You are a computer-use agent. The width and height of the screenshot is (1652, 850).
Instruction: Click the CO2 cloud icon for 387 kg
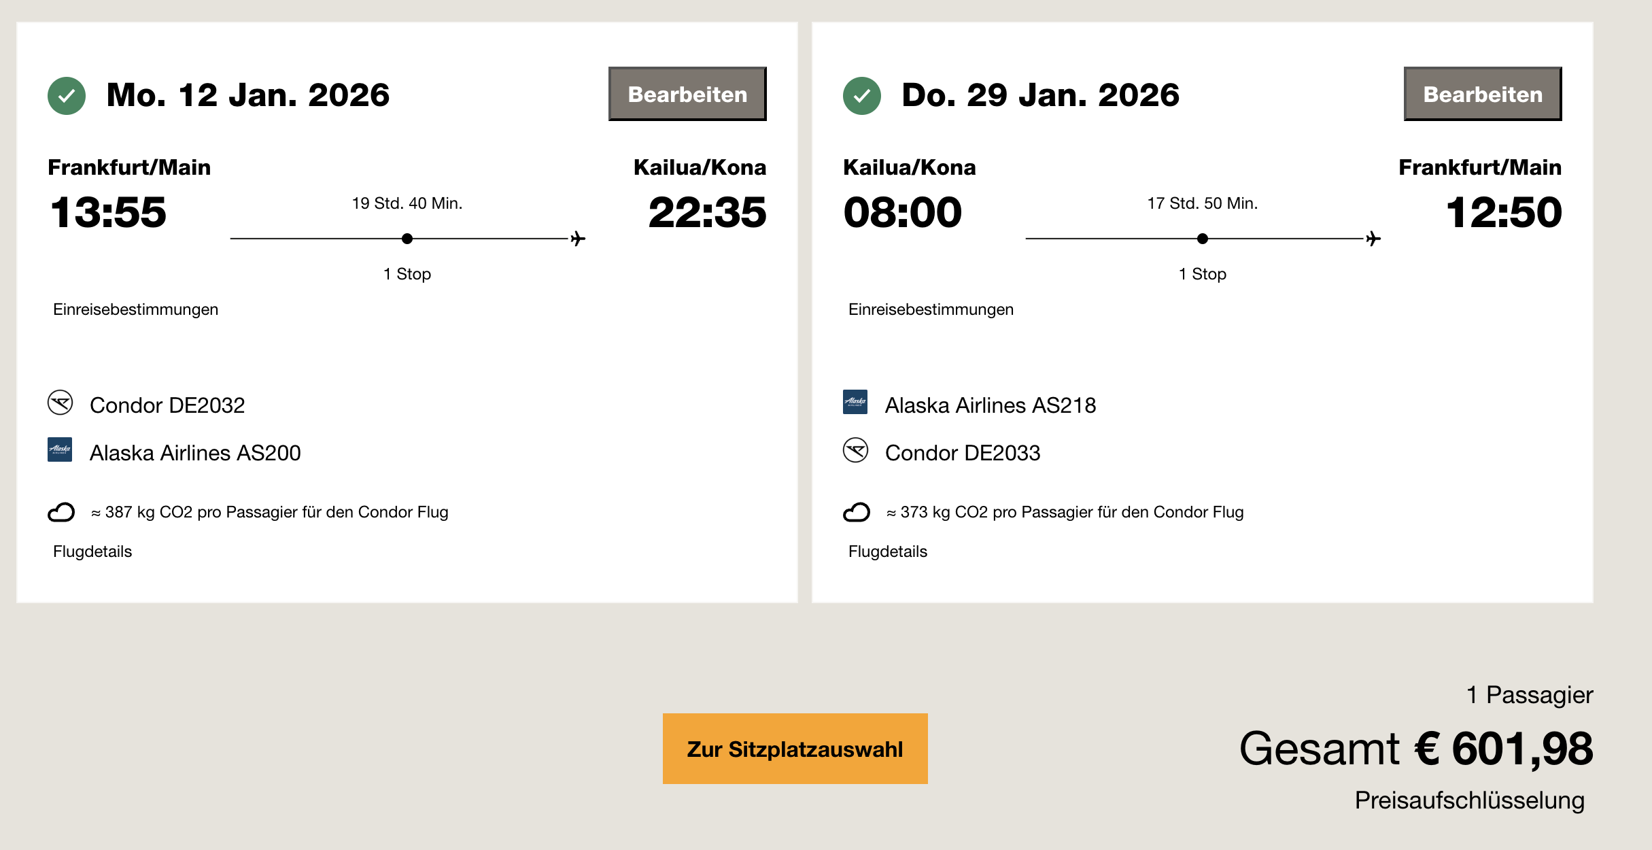61,512
